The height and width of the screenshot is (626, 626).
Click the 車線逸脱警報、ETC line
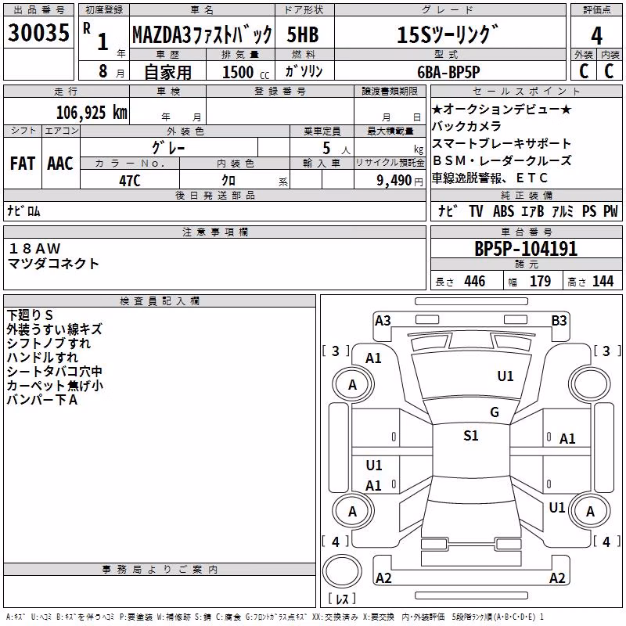pyautogui.click(x=490, y=178)
